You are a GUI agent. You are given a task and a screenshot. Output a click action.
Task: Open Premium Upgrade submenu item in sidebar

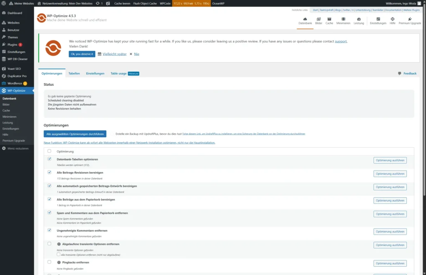[14, 141]
